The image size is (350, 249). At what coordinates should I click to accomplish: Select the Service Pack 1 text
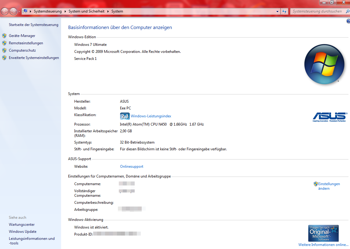[x=85, y=59]
